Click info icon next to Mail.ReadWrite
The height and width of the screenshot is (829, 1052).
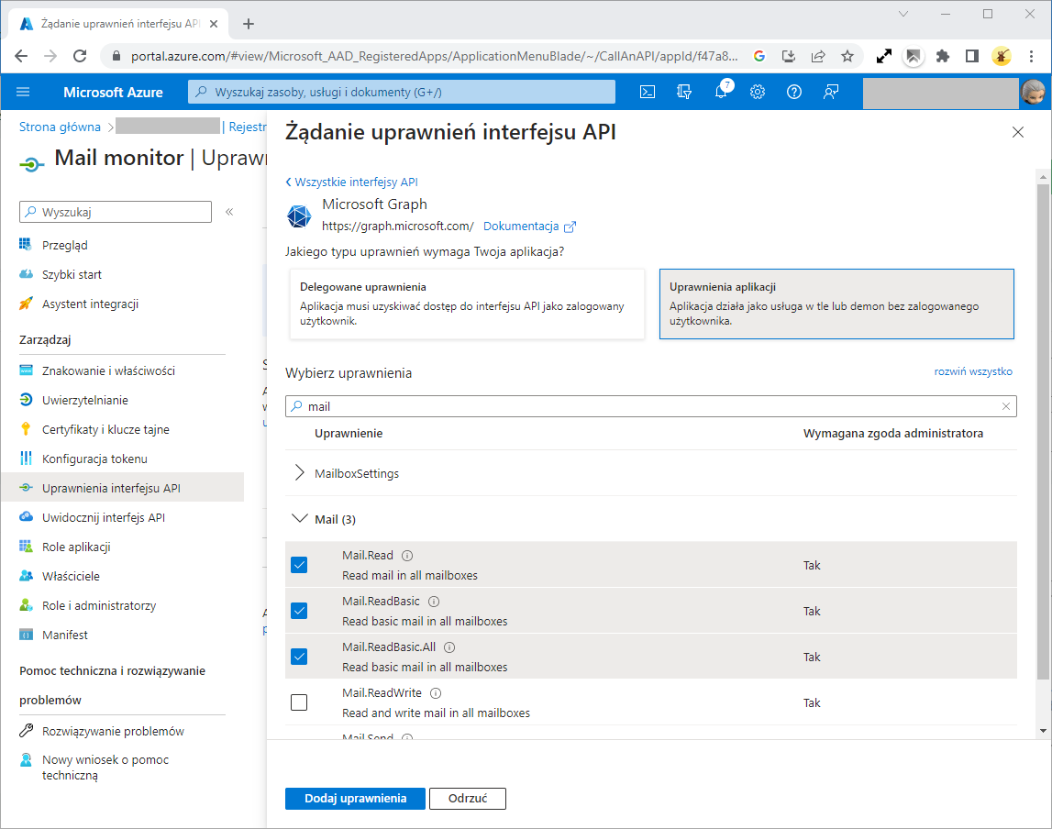[x=436, y=693]
